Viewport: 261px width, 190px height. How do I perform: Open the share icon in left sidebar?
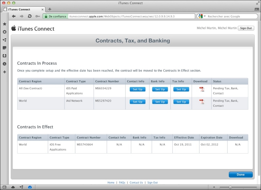click(x=4, y=40)
